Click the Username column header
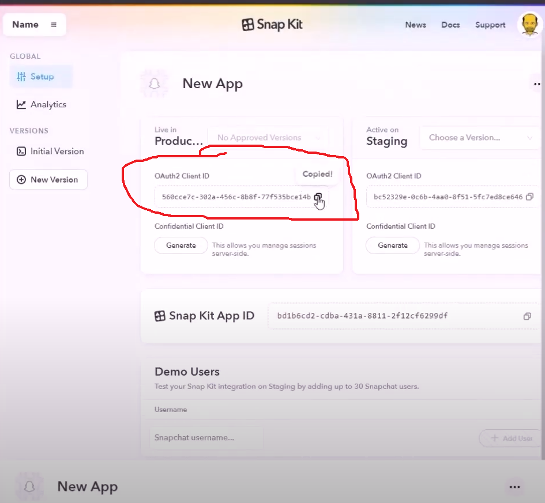The width and height of the screenshot is (545, 503). pyautogui.click(x=171, y=410)
